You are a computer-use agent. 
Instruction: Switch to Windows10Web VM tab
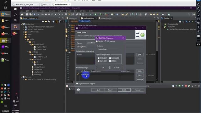point(61,5)
